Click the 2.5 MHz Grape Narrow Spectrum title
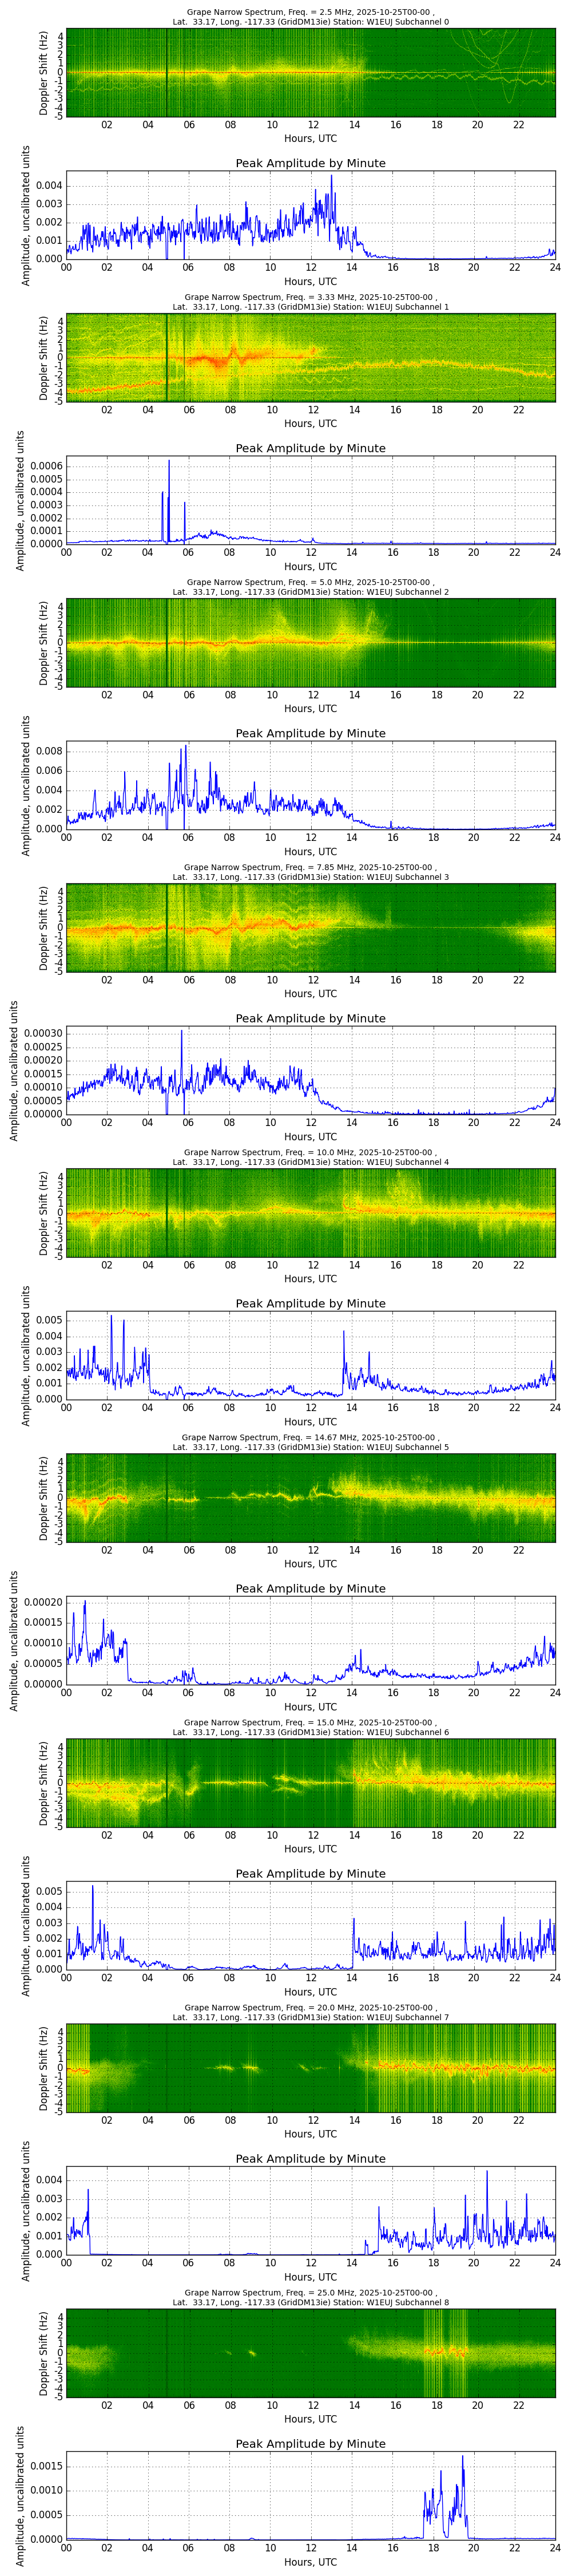The width and height of the screenshot is (572, 2576). (x=310, y=17)
